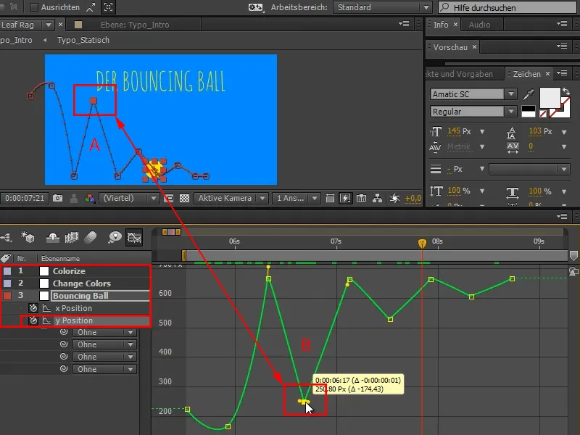
Task: Click the Typo_Statisch breadcrumb
Action: [x=83, y=40]
